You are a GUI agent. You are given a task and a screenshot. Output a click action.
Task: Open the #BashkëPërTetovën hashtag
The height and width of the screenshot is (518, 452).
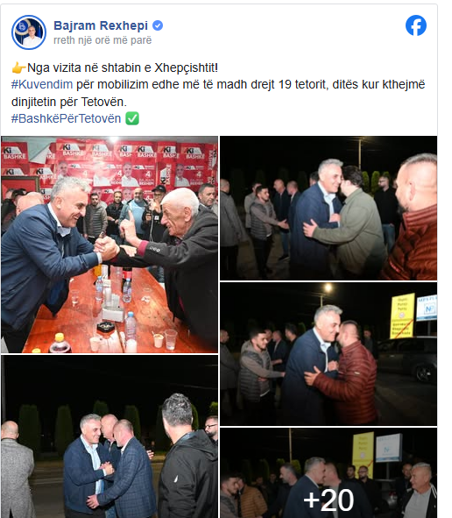point(66,118)
